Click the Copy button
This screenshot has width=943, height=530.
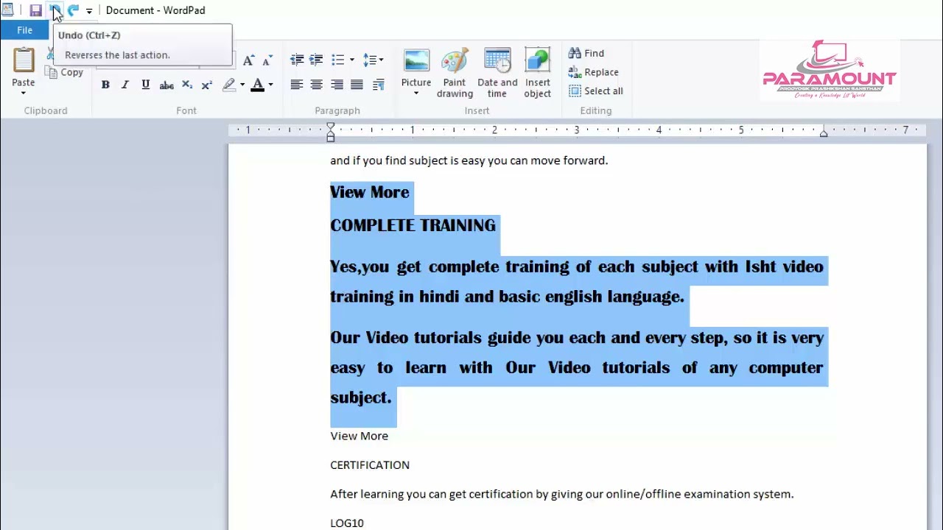64,72
